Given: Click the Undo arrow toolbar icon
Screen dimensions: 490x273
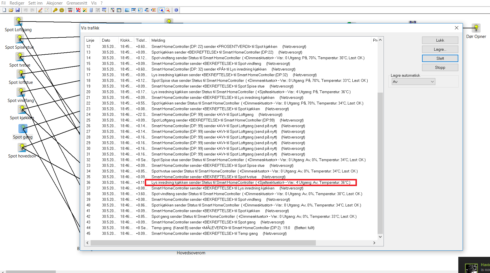Looking at the screenshot, I should click(x=25, y=10).
